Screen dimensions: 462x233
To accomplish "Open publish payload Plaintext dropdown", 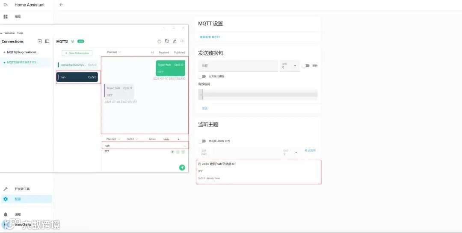I will [x=113, y=139].
